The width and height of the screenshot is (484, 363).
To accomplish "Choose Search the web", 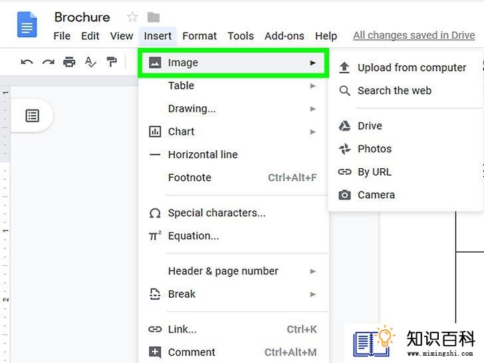I will point(406,90).
